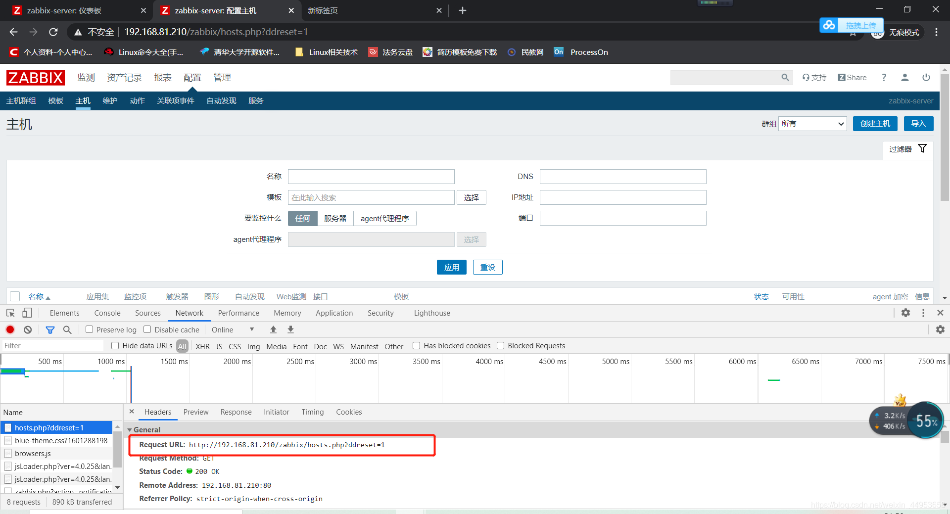The width and height of the screenshot is (950, 514).
Task: Filter network requests by XHR
Action: [202, 346]
